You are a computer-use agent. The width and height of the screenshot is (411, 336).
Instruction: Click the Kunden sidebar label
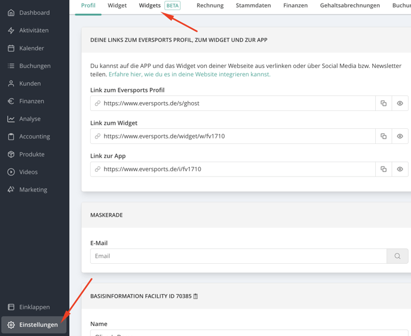[x=30, y=84]
